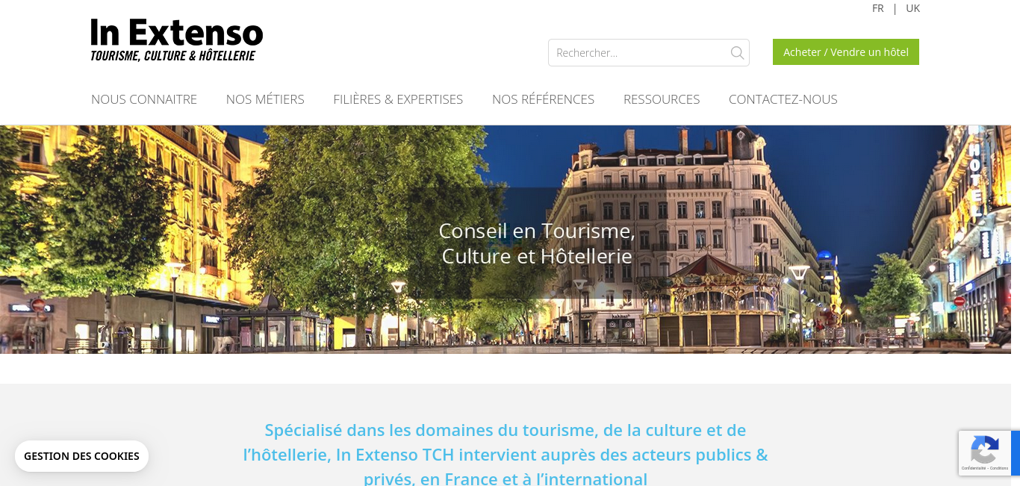Click the blue In Extenso TCH intro text

[x=506, y=454]
